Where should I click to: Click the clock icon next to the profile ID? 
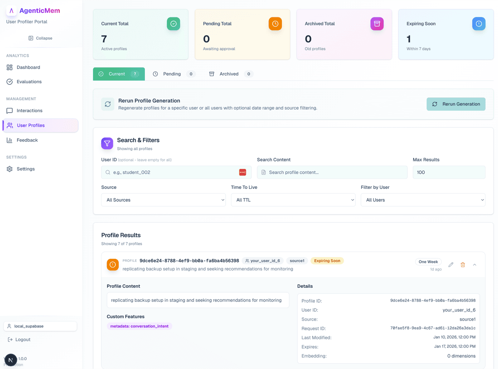112,265
